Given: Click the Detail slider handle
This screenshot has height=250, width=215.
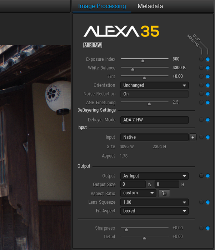Looking at the screenshot, I should click(144, 238).
